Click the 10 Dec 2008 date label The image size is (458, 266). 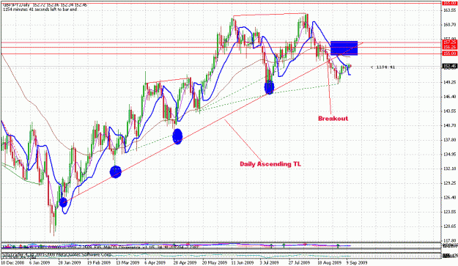(x=12, y=263)
